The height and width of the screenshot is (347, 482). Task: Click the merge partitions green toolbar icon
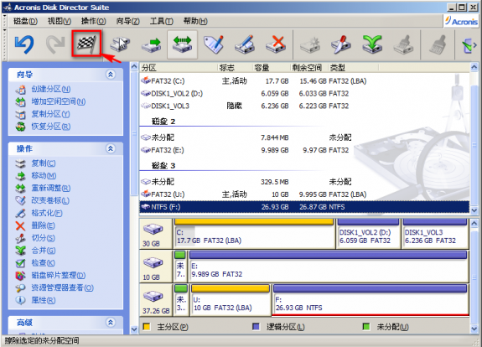click(x=372, y=44)
